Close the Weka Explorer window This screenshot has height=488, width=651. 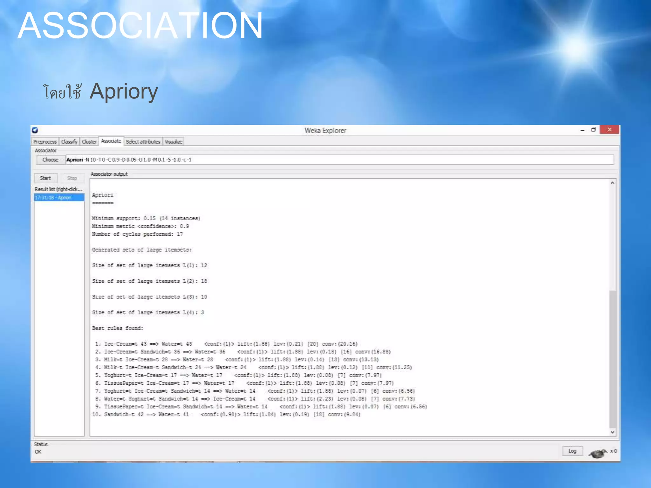[x=609, y=130]
